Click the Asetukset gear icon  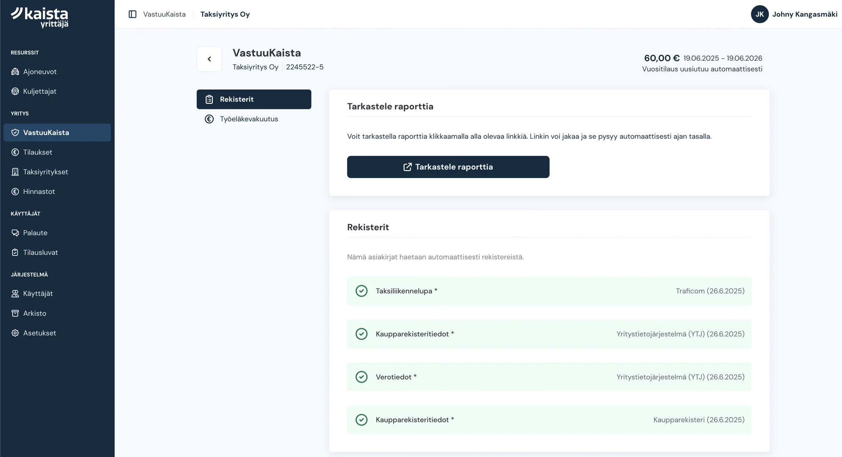point(15,333)
